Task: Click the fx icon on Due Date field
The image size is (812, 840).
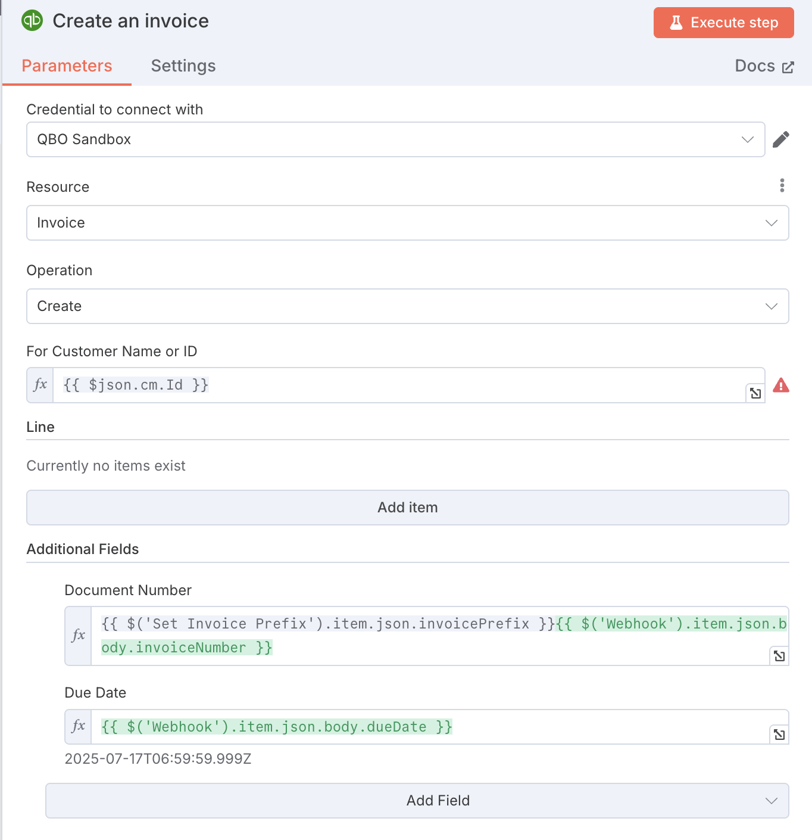Action: pos(77,726)
